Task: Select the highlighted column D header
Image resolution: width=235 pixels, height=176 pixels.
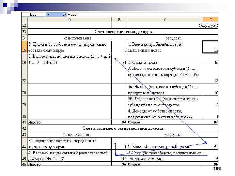Action: pos(211,20)
